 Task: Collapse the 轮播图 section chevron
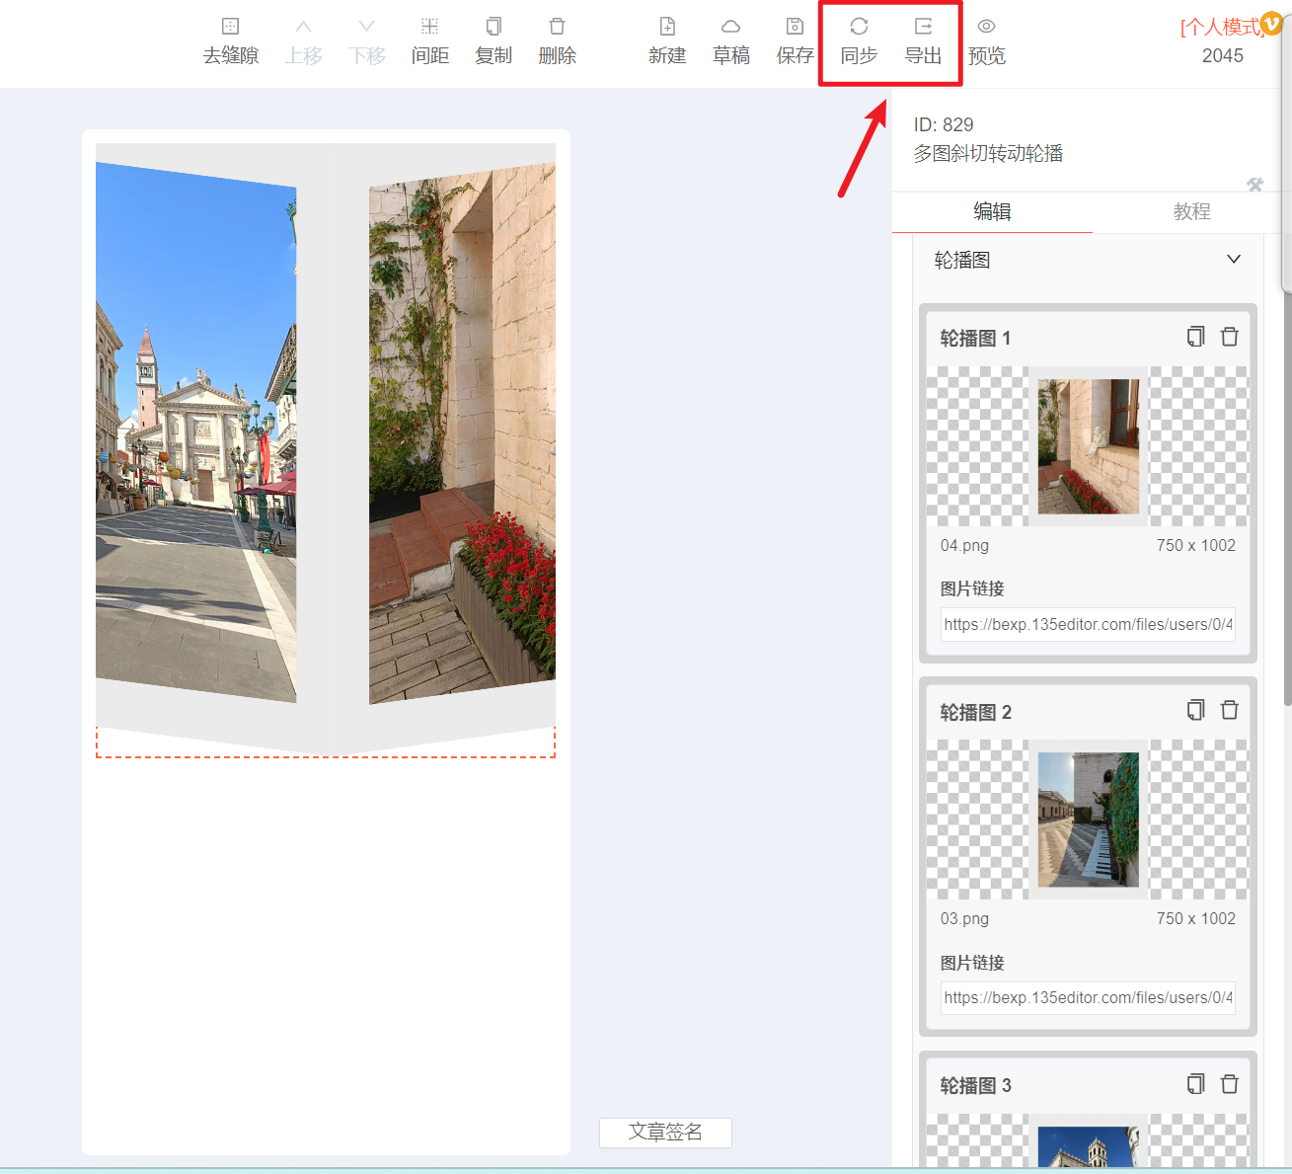click(x=1234, y=259)
